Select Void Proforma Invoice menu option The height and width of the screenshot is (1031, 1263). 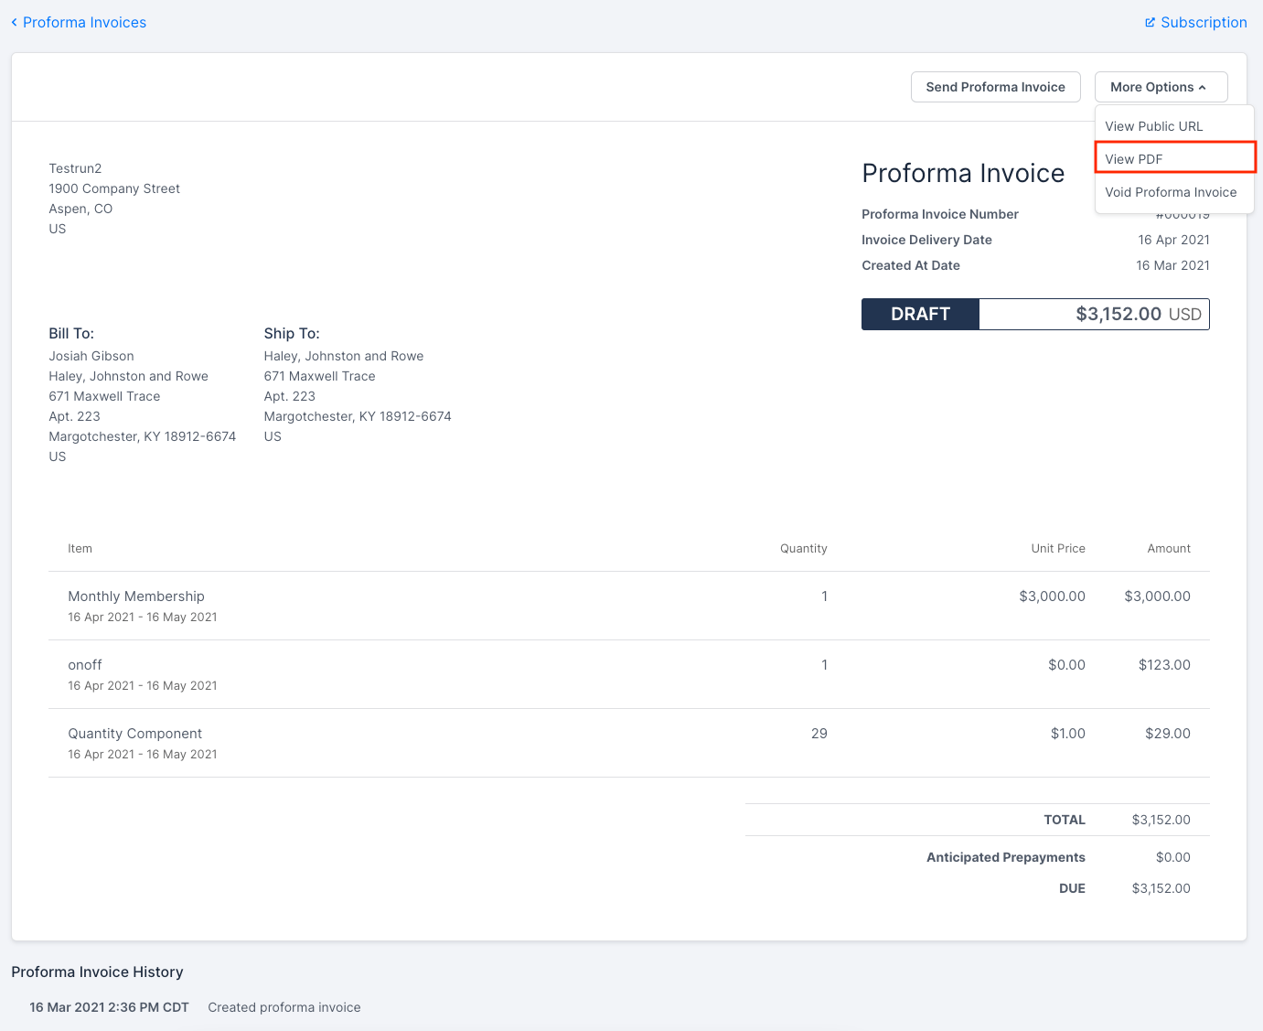[x=1170, y=192]
